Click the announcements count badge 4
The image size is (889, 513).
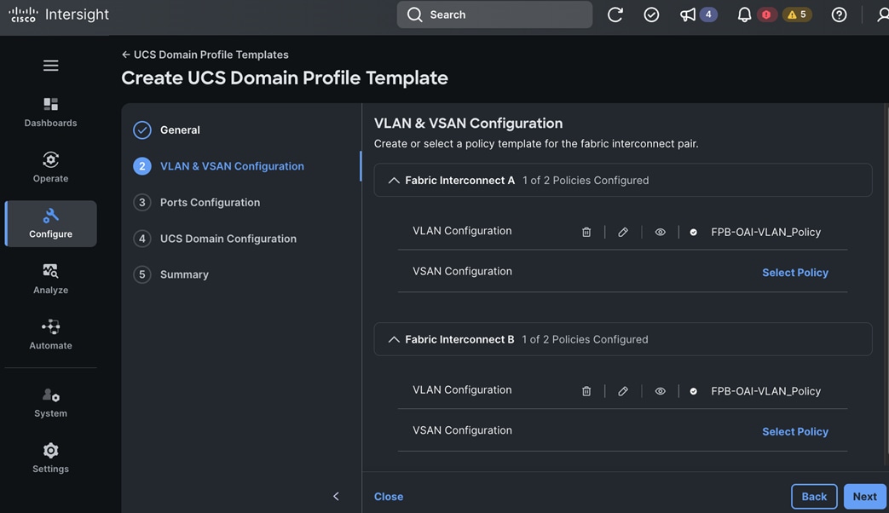[x=708, y=14]
